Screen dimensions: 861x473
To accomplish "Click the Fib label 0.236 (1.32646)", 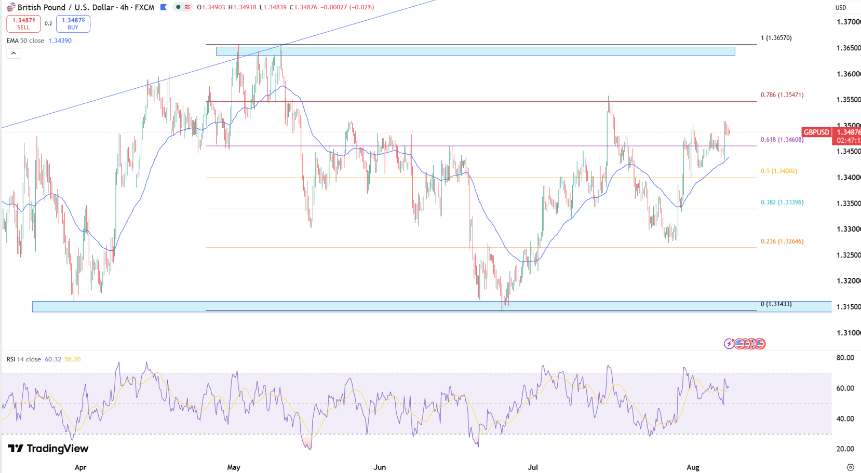I will point(782,241).
